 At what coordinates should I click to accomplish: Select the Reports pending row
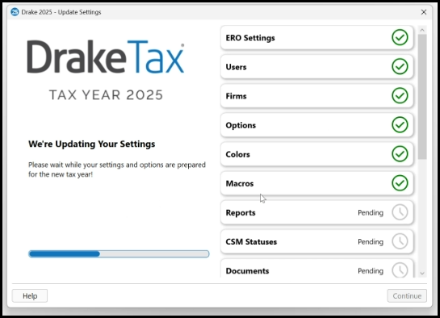pyautogui.click(x=316, y=212)
